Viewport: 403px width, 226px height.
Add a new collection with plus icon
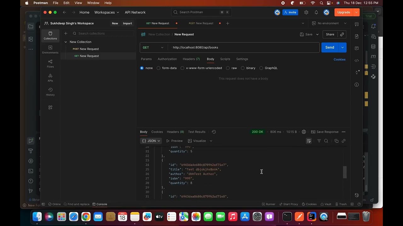[66, 33]
